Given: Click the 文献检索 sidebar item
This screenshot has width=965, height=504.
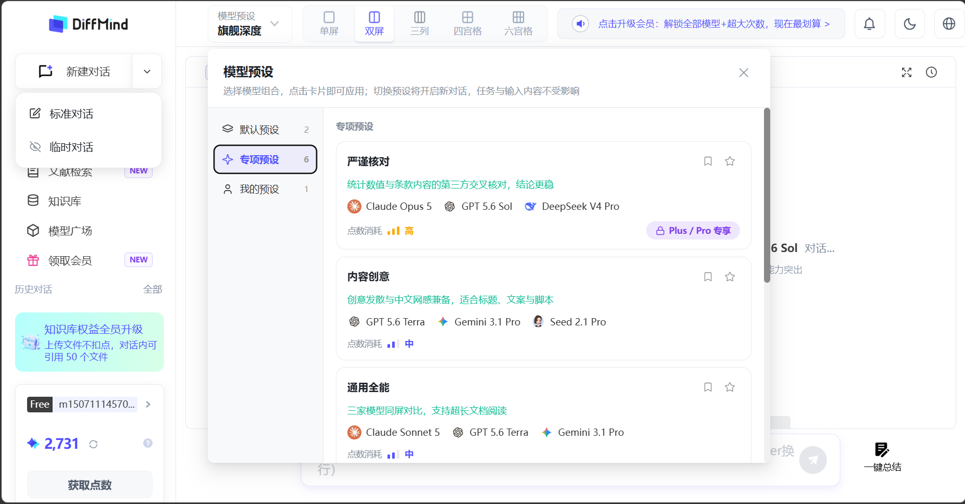Looking at the screenshot, I should (89, 172).
